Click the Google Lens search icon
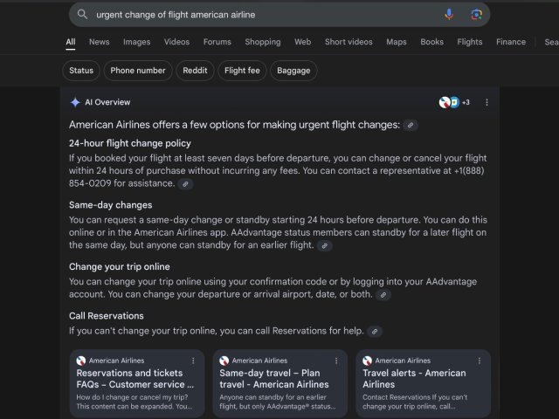Screen dimensions: 559x419 [x=476, y=14]
